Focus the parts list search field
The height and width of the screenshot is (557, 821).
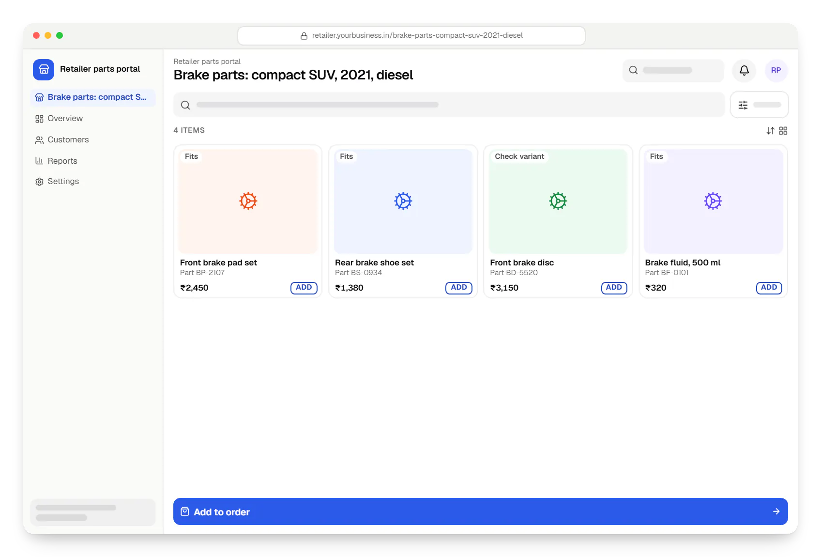click(449, 105)
